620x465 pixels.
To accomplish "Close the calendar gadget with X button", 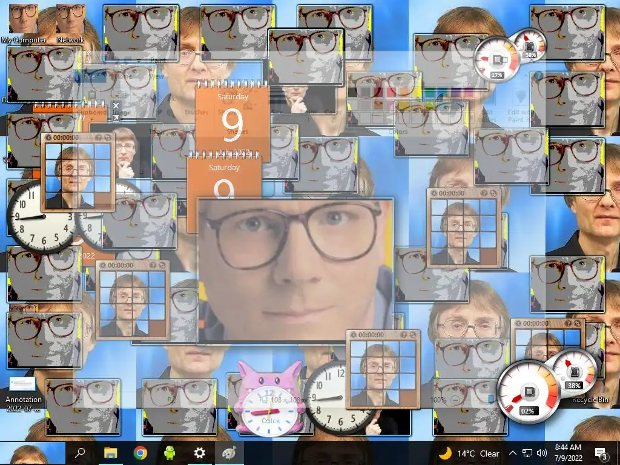I will pyautogui.click(x=116, y=105).
